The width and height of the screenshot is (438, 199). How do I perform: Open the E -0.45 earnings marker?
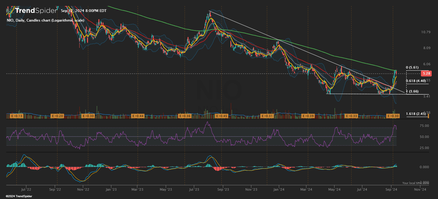[221, 116]
